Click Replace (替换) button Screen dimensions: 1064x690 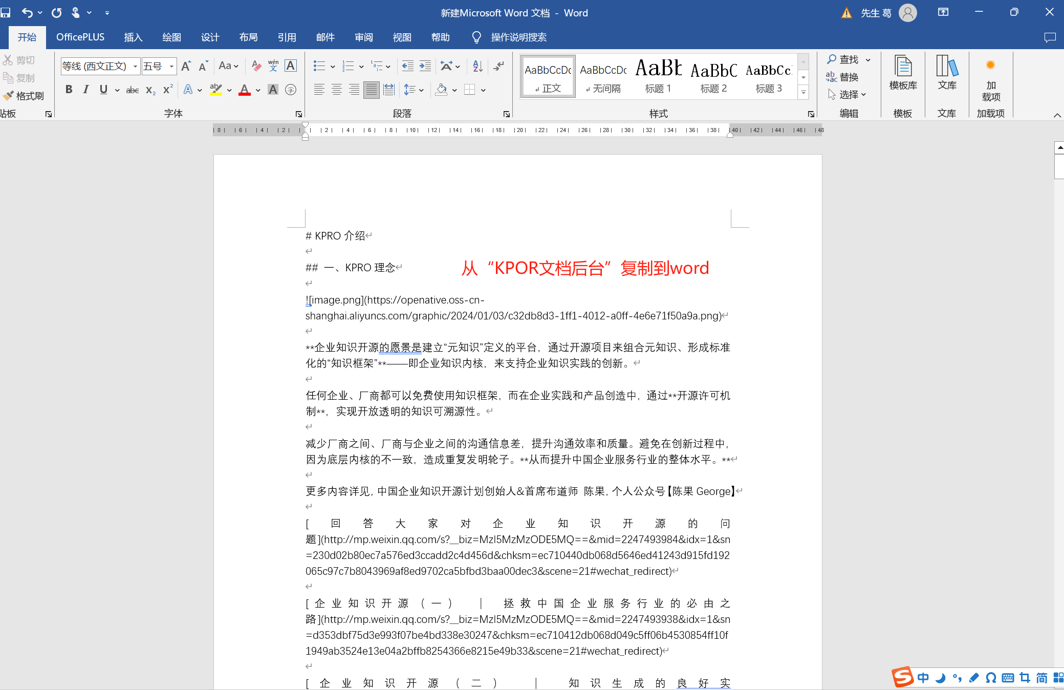click(x=842, y=77)
